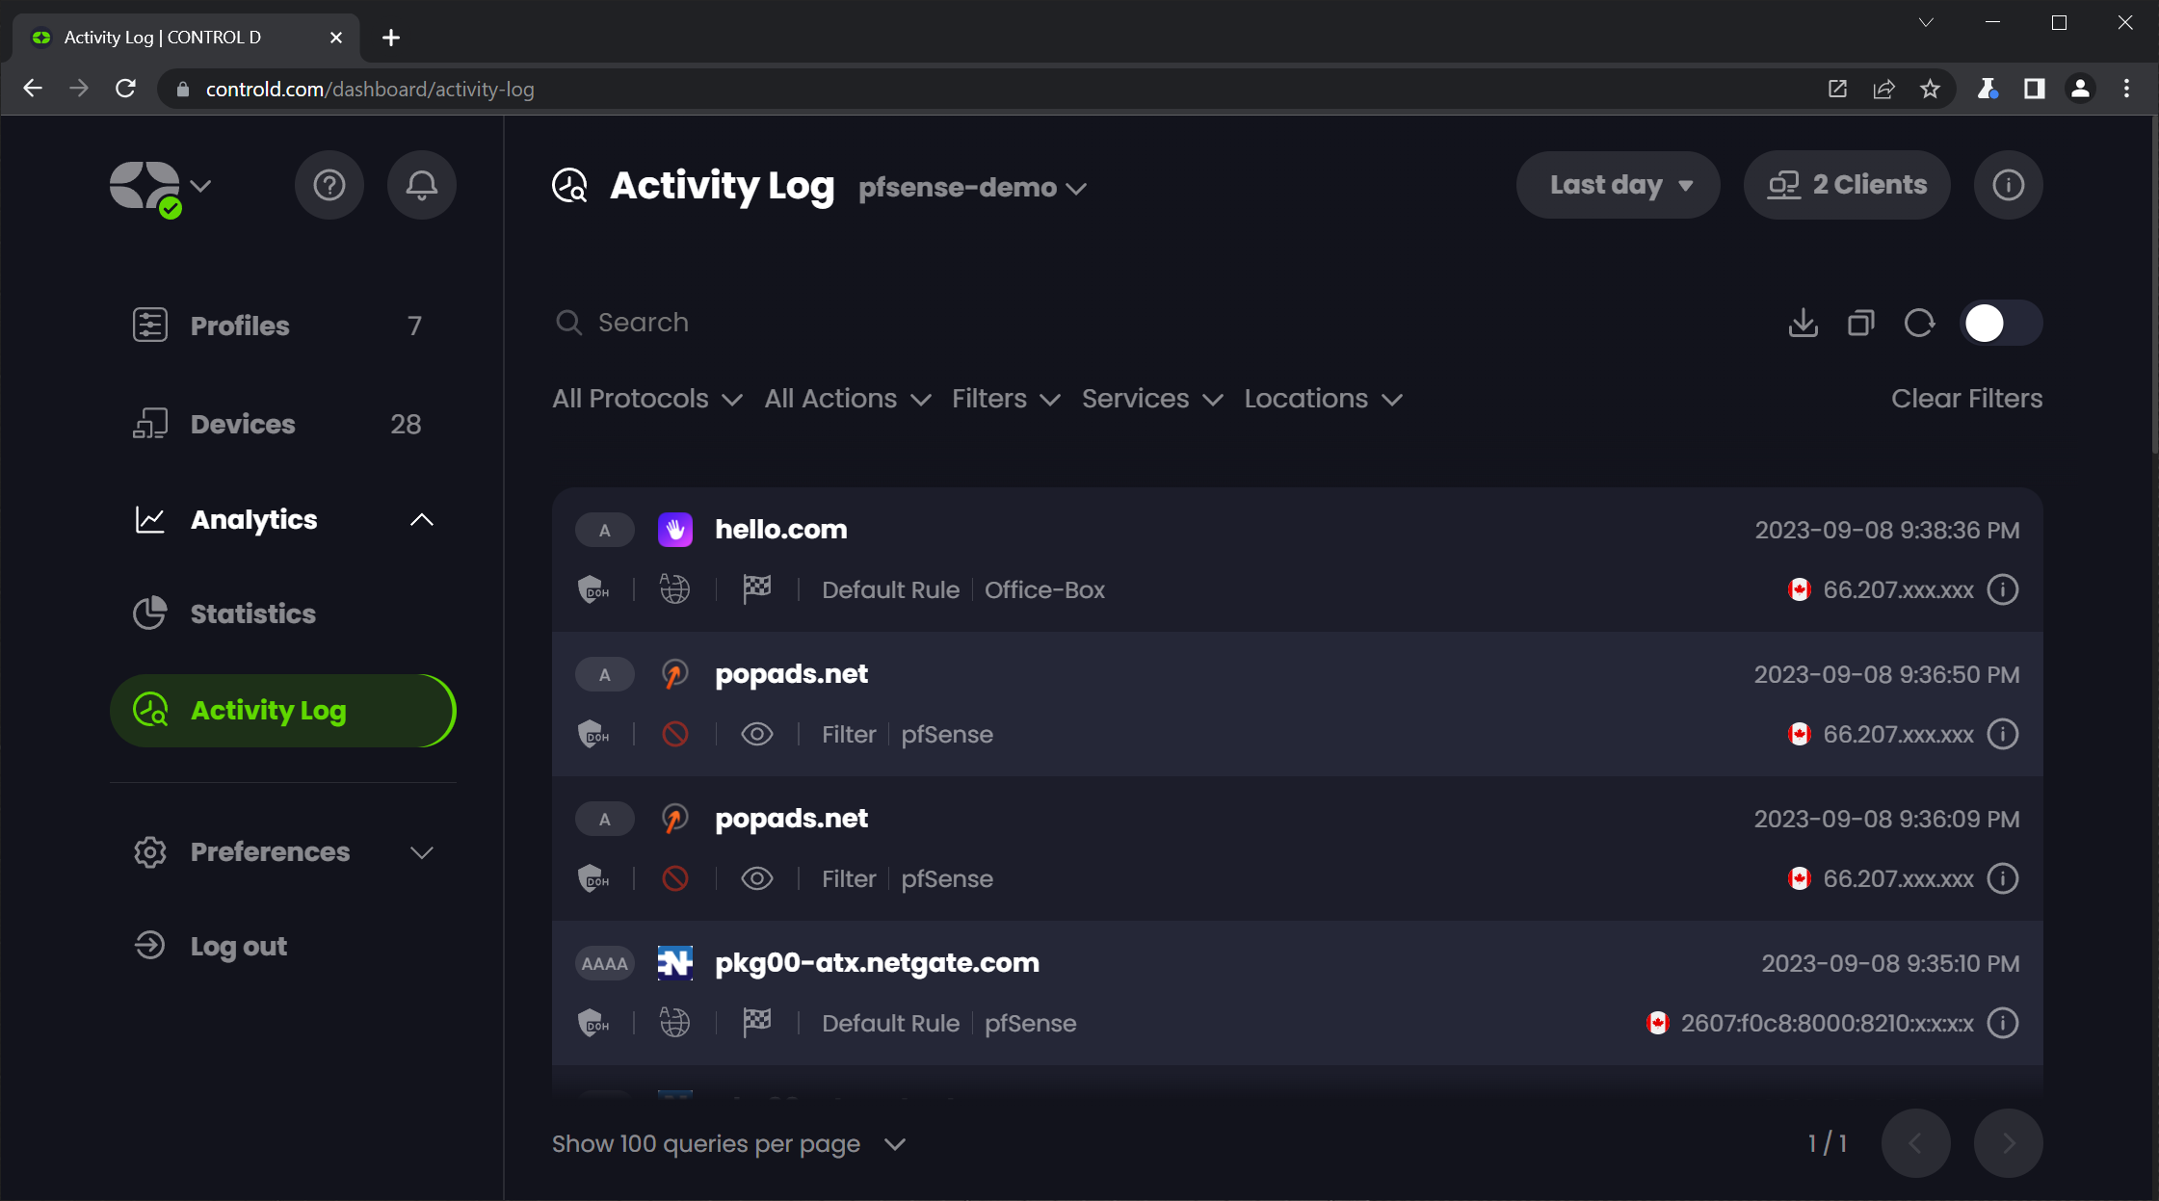This screenshot has width=2159, height=1201.
Task: Toggle the white switch in search toolbar
Action: [x=1999, y=323]
